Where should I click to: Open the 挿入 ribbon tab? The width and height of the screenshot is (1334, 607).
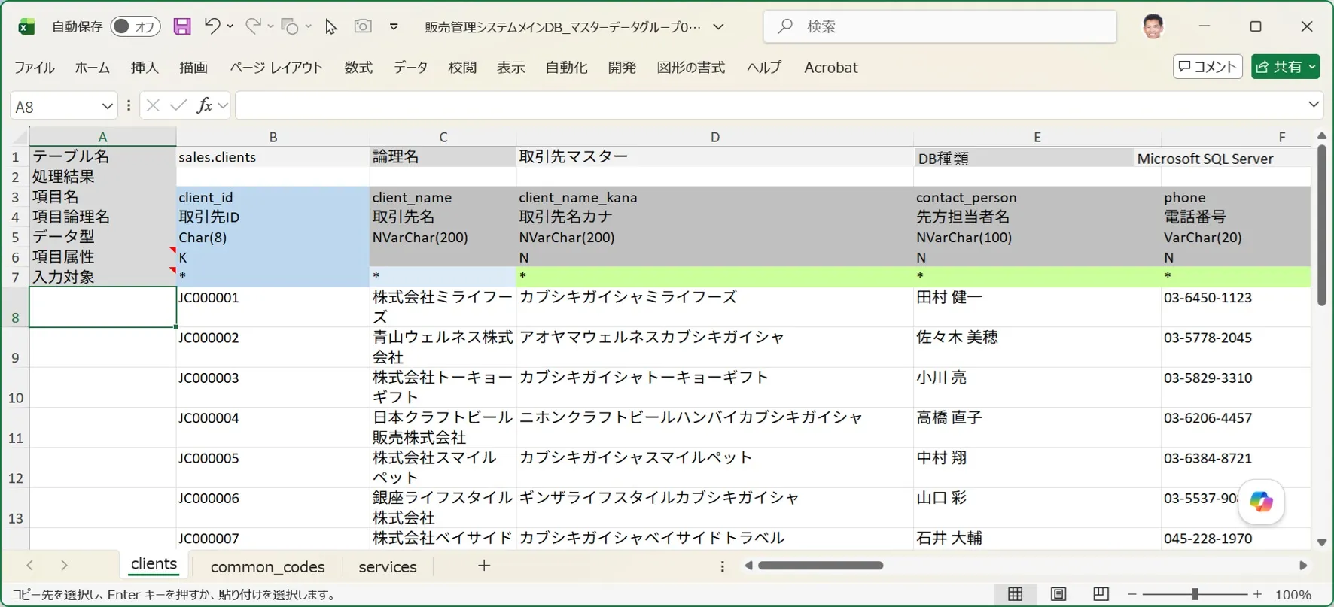point(145,68)
